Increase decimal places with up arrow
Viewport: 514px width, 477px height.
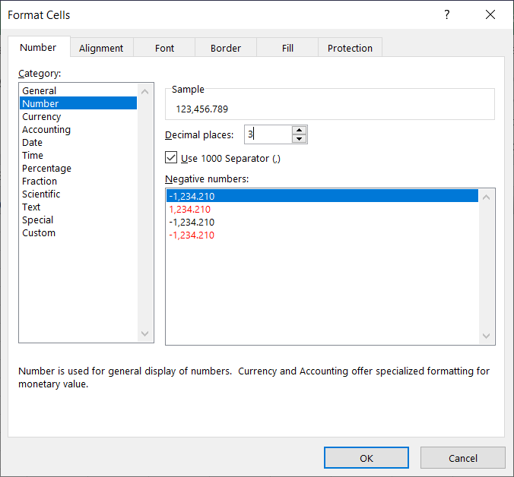[299, 131]
